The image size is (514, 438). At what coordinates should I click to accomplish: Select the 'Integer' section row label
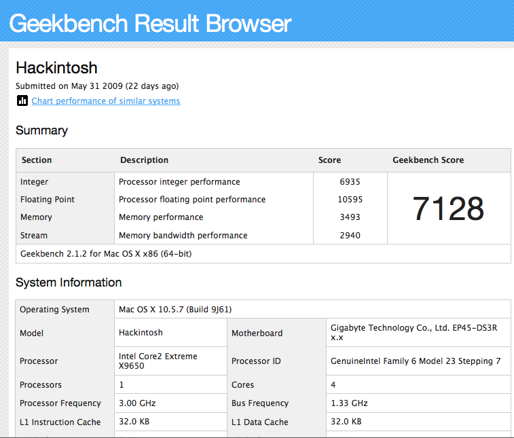coord(34,181)
